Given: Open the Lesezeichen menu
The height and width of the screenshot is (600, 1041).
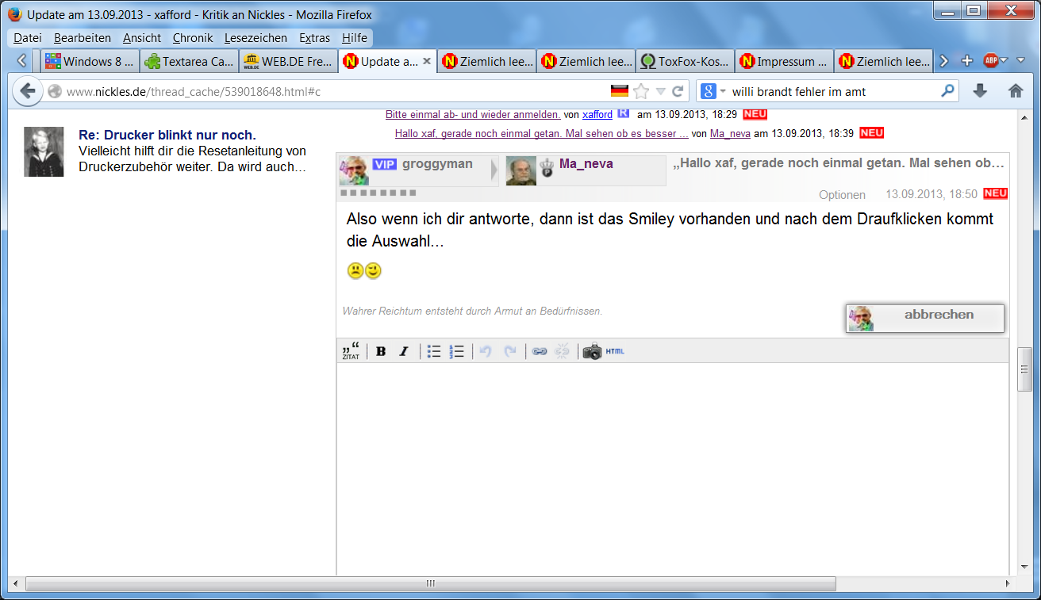Looking at the screenshot, I should (255, 37).
